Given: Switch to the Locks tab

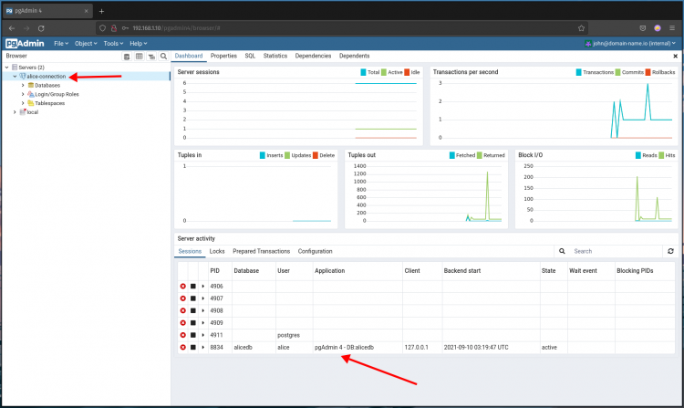Looking at the screenshot, I should pos(217,251).
